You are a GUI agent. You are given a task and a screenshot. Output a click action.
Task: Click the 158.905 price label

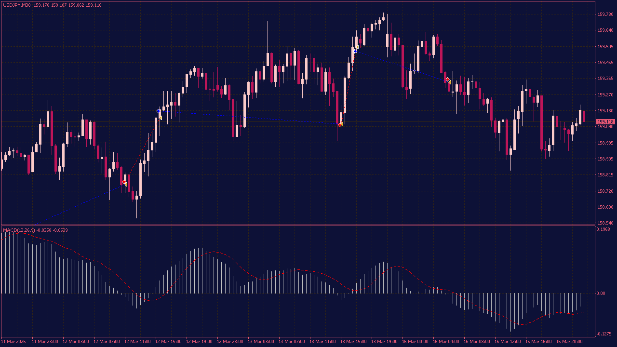(605, 159)
